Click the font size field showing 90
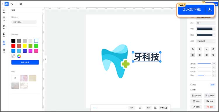Screen dimensions: 219x112 (x=206, y=23)
